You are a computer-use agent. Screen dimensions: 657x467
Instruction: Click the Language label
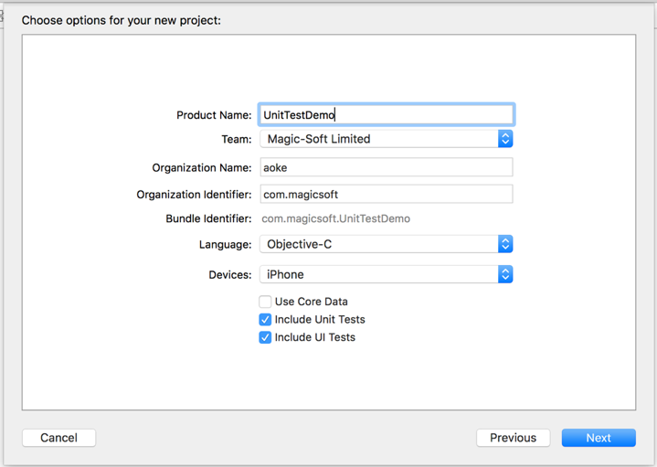(x=225, y=244)
